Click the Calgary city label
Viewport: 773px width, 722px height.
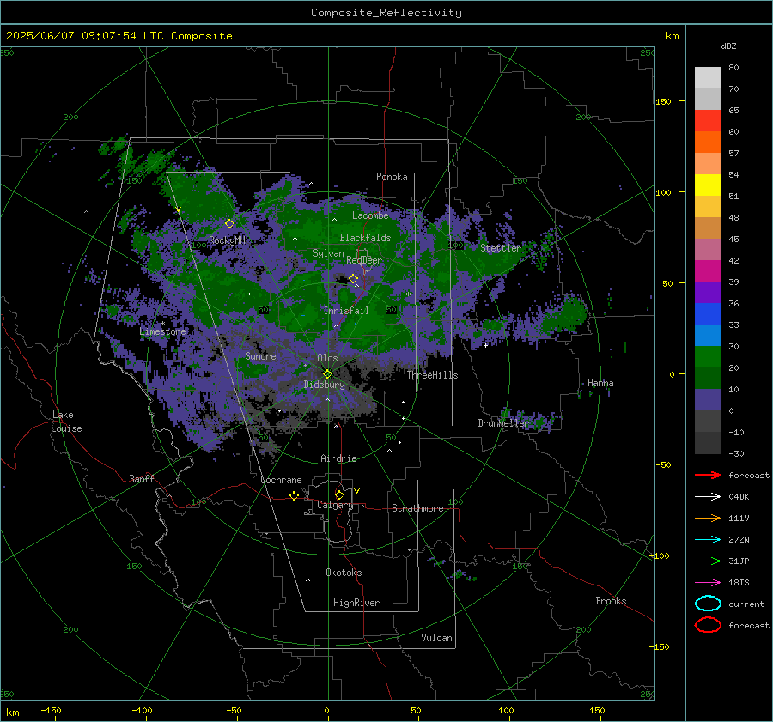(x=335, y=505)
